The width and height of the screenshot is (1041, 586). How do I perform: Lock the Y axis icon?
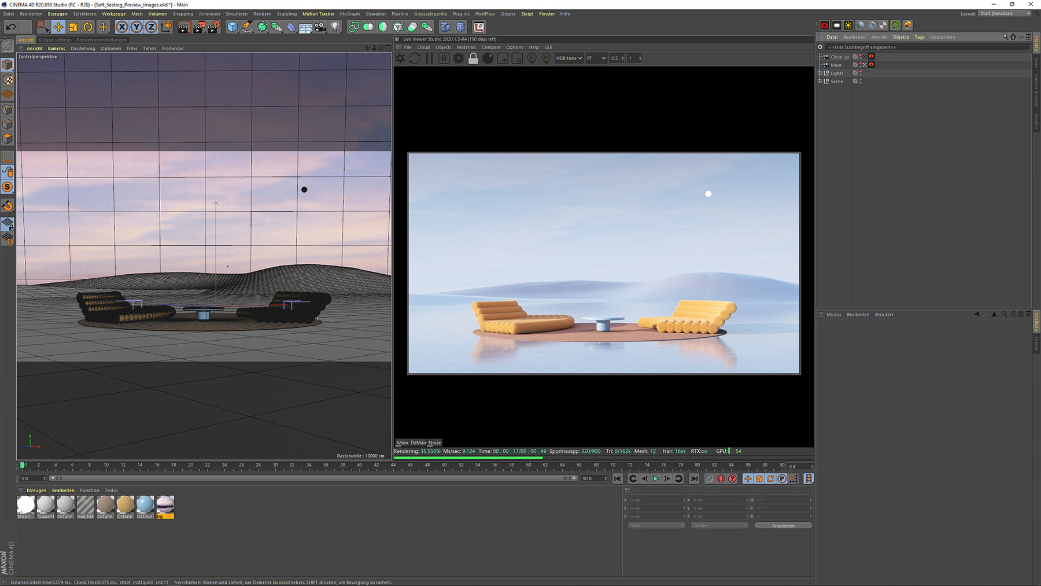136,27
